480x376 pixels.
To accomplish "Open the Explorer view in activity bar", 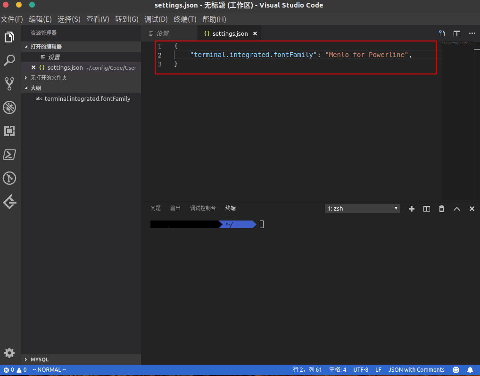I will pos(9,37).
